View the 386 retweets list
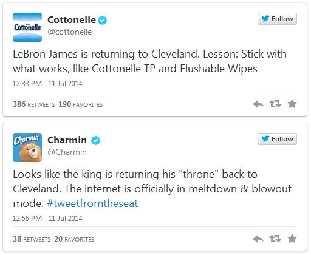The height and width of the screenshot is (255, 311). (x=34, y=104)
